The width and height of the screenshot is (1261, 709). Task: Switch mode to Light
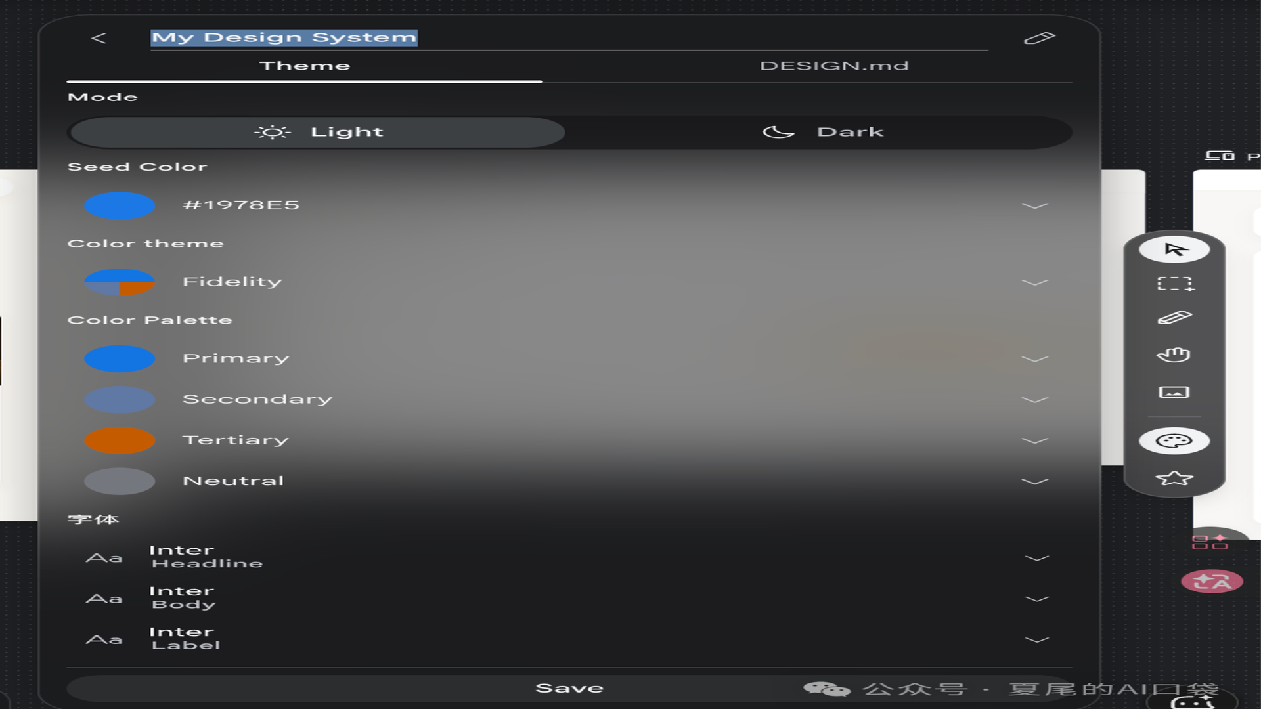[x=317, y=132]
